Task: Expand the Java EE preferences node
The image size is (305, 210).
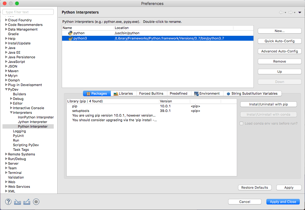Action: pyautogui.click(x=6, y=52)
